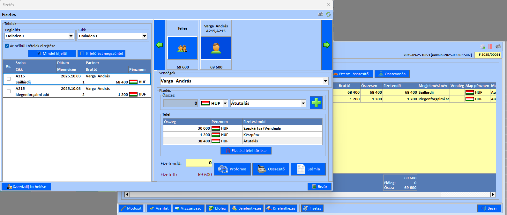Viewport: 507px width, 215px height.
Task: Click the printer icon in Fizetés header
Action: coord(321,14)
